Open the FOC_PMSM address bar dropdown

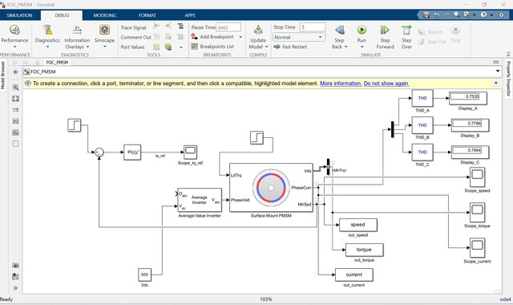click(498, 71)
